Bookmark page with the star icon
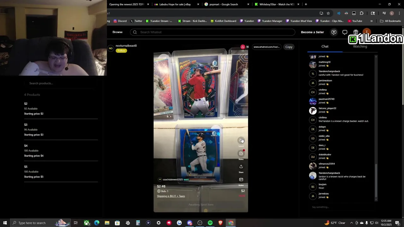Image resolution: width=404 pixels, height=227 pixels. [328, 13]
